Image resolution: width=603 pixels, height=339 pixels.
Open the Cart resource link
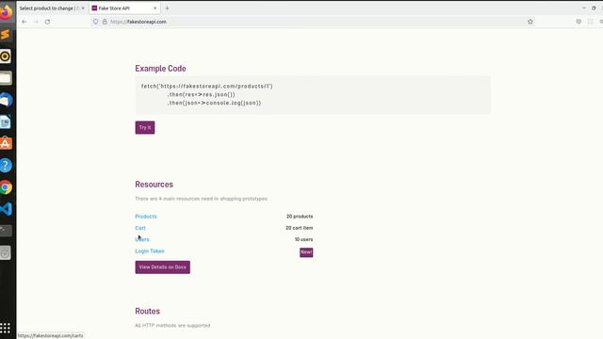140,228
